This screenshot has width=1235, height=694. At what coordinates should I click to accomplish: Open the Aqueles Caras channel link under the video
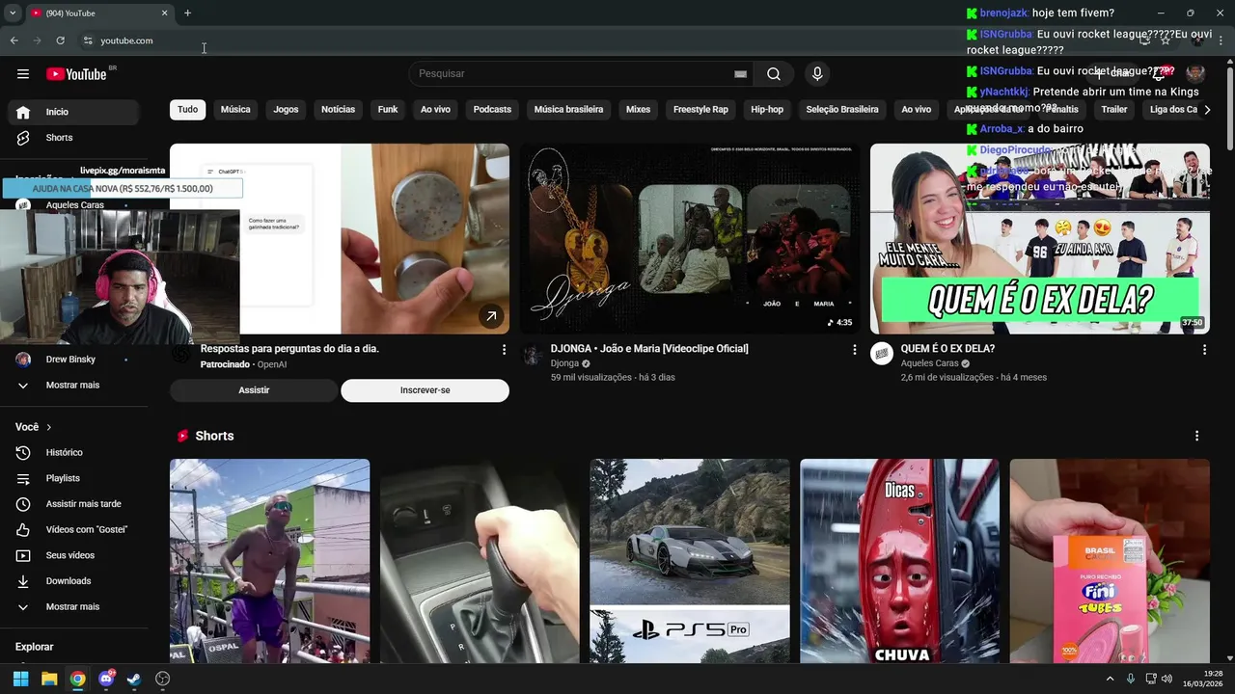[929, 363]
